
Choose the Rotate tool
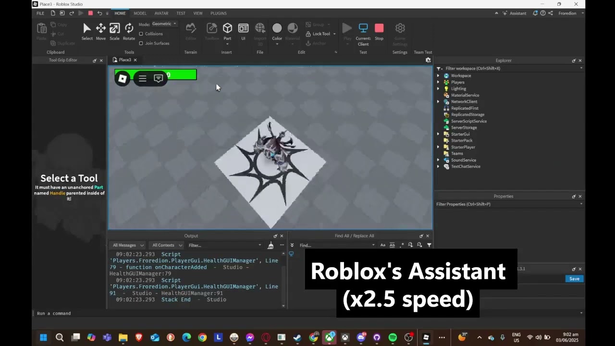129,31
